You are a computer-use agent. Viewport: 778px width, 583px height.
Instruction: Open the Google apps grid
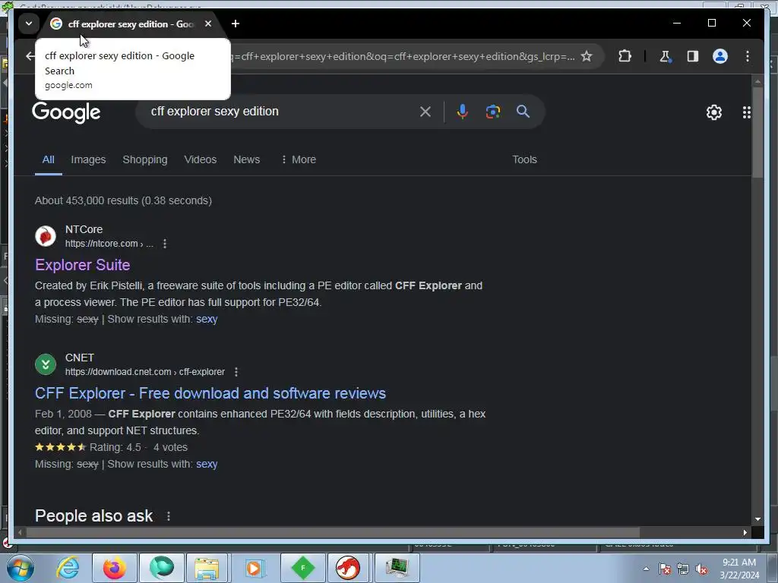746,112
